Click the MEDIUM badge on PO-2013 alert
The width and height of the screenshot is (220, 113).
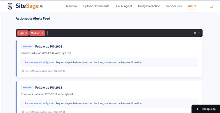click(x=27, y=87)
